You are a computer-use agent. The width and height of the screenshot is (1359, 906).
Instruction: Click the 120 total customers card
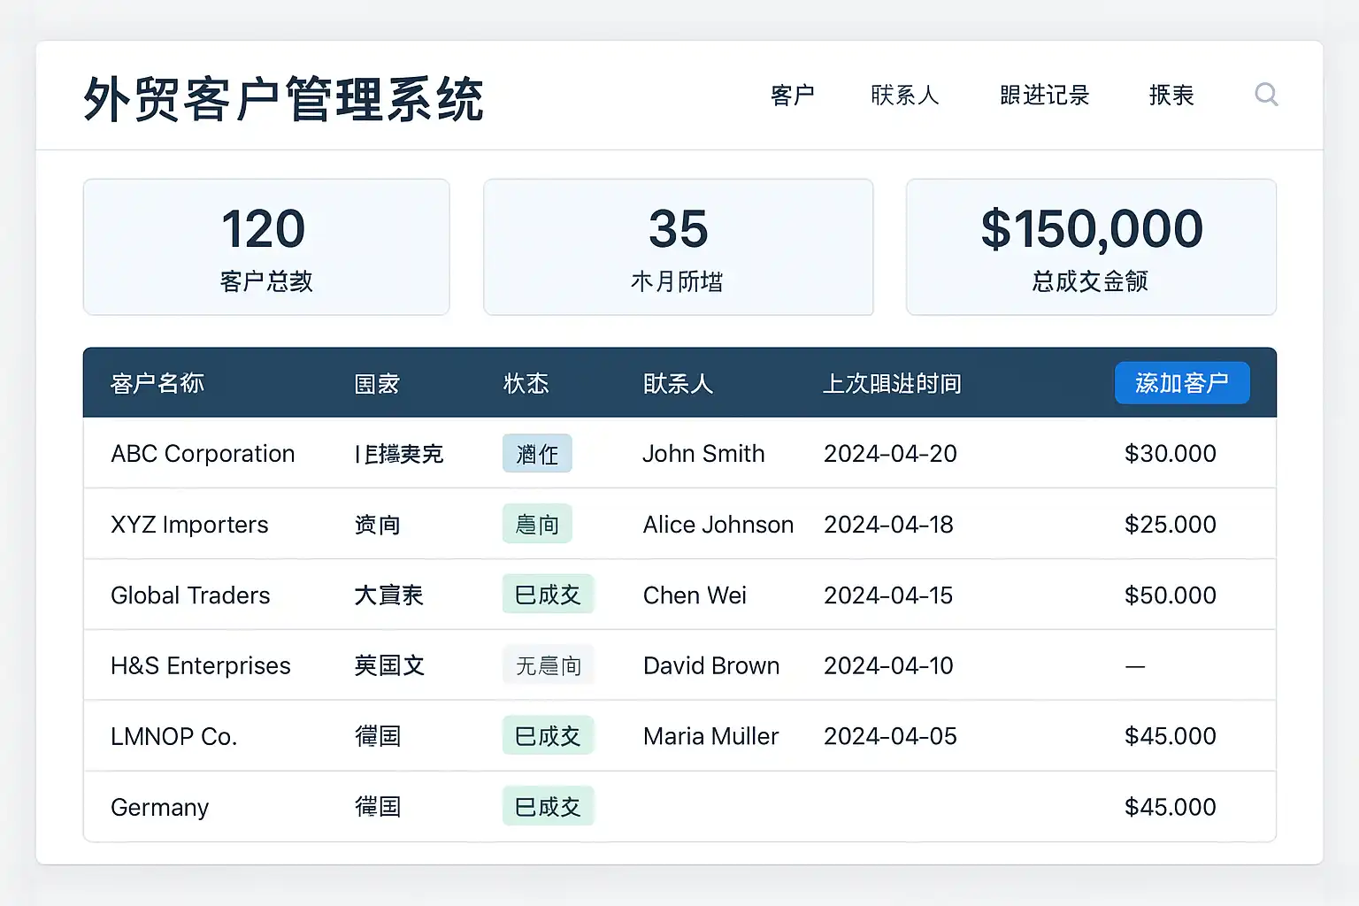click(266, 247)
